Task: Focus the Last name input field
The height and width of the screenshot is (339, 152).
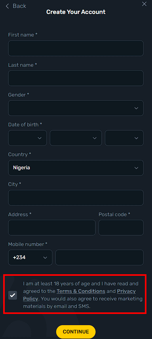Action: (x=76, y=78)
